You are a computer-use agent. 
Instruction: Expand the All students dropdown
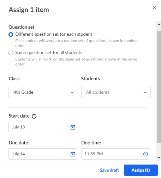(x=116, y=92)
